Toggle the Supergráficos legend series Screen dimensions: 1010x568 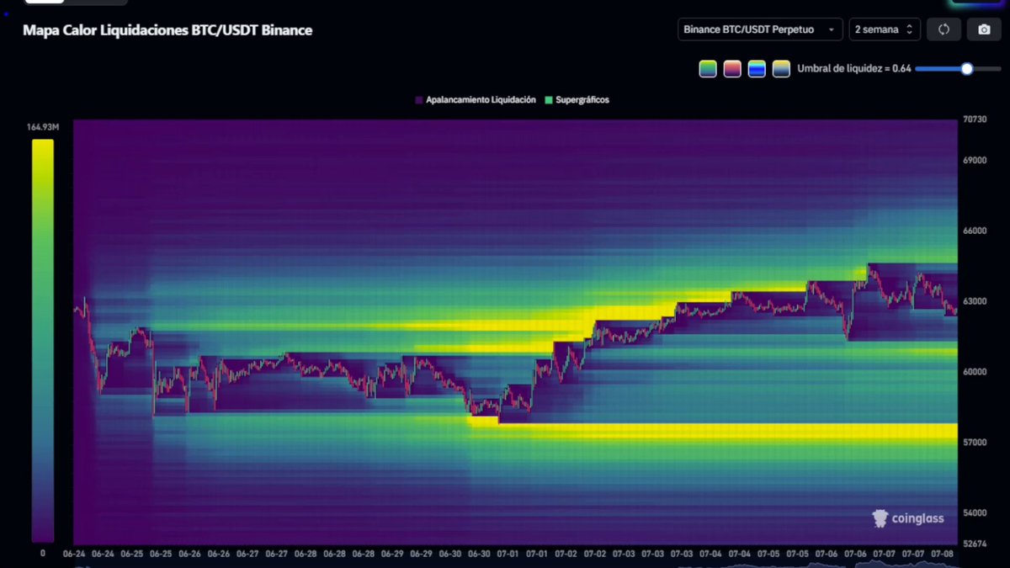pyautogui.click(x=577, y=99)
